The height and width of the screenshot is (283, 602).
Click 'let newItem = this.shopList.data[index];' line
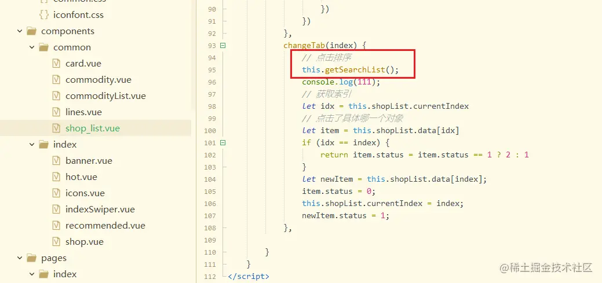395,179
